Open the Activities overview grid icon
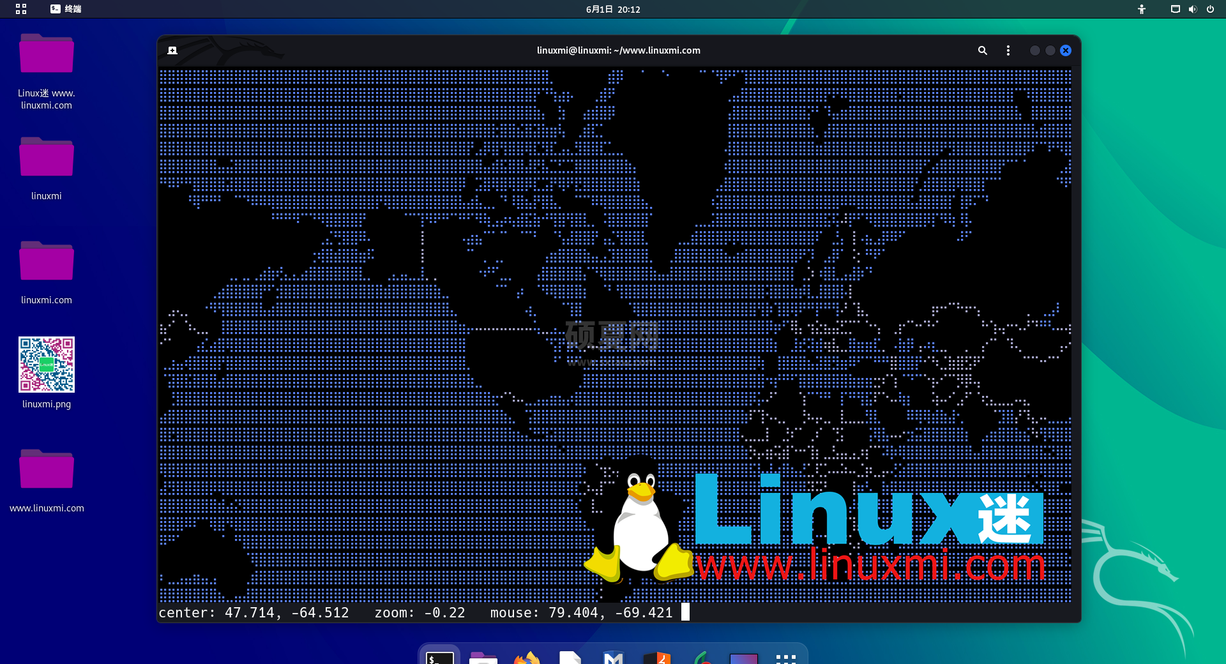The height and width of the screenshot is (664, 1226). [x=21, y=9]
